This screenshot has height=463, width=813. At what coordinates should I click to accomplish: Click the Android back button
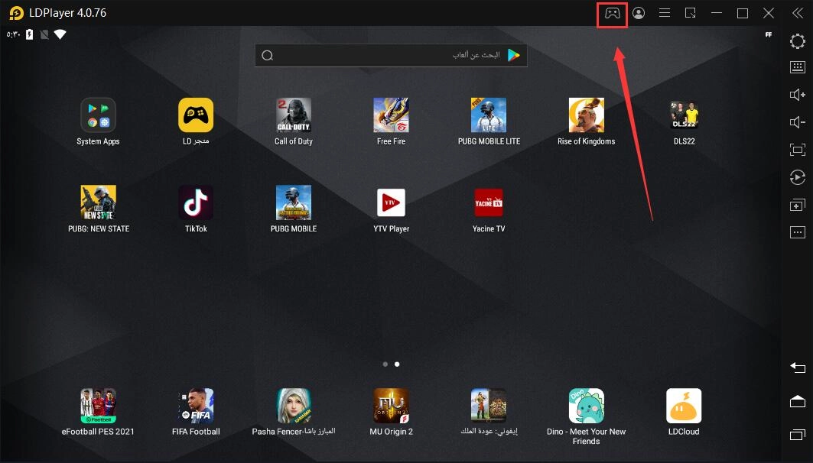798,367
